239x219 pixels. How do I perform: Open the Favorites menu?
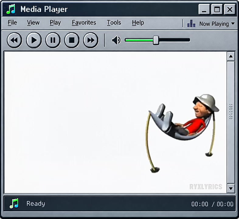(x=84, y=23)
